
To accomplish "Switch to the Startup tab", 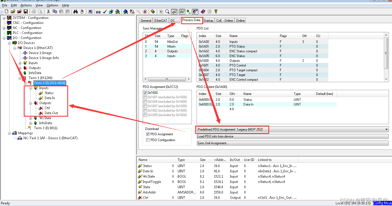I will 208,21.
